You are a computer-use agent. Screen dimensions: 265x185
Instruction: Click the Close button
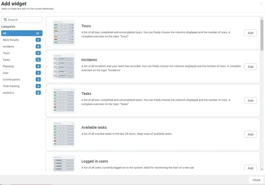click(x=256, y=180)
